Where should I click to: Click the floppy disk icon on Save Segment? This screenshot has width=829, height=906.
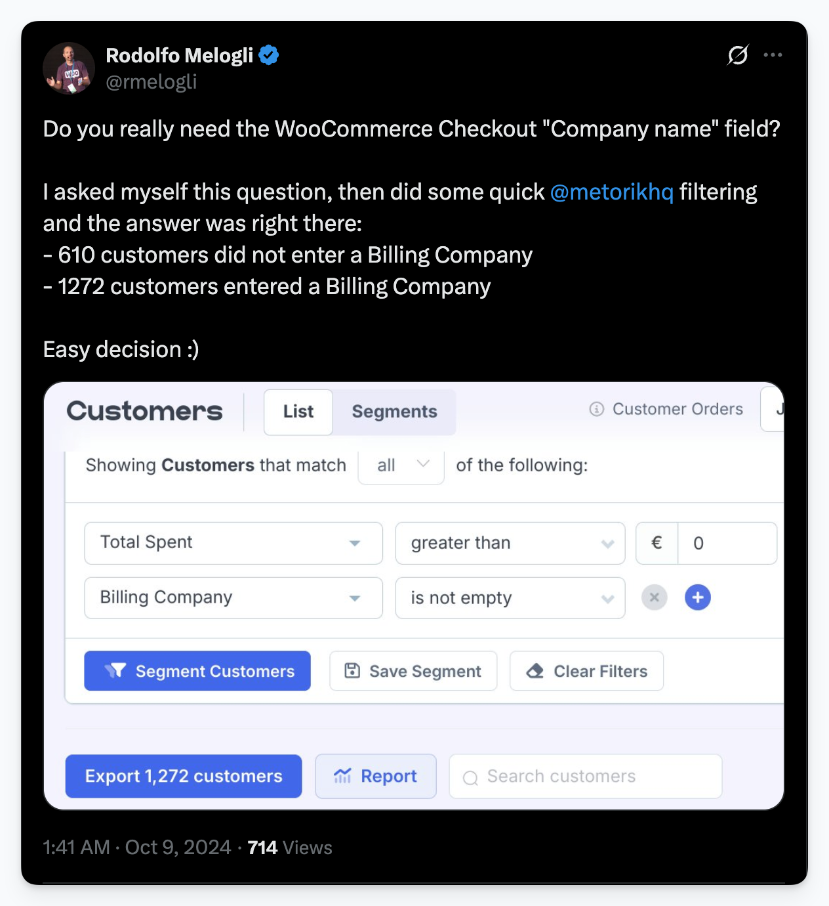coord(352,670)
